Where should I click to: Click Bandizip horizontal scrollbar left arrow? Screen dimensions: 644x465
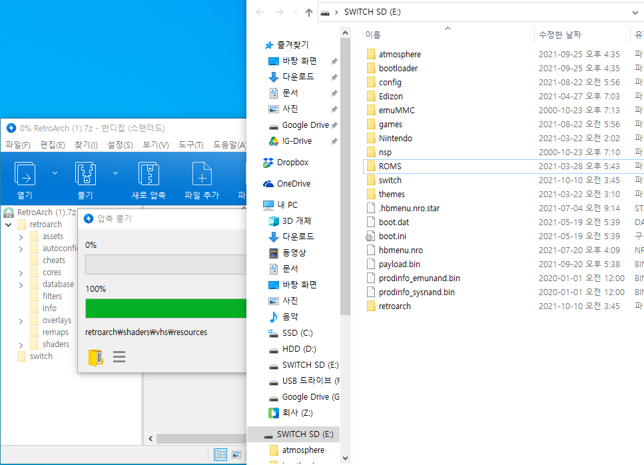click(151, 439)
